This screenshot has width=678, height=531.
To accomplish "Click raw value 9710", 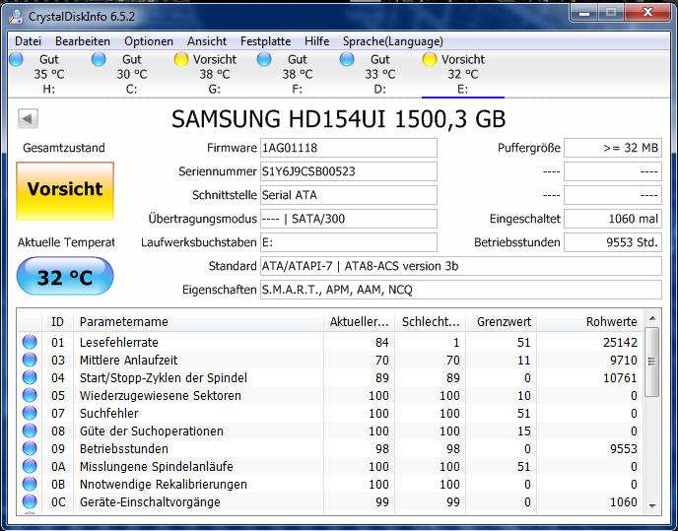I will [x=624, y=361].
